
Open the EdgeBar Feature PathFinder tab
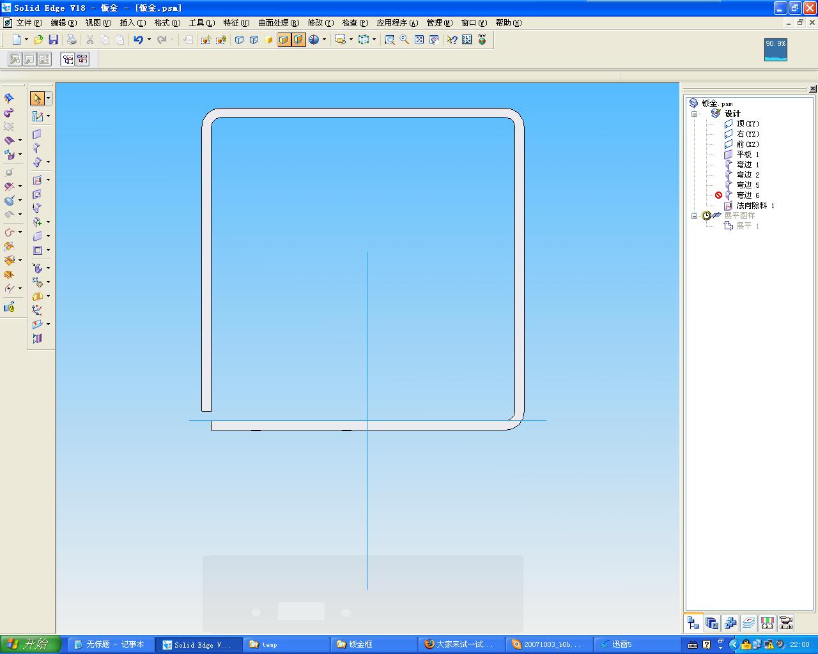pyautogui.click(x=693, y=623)
